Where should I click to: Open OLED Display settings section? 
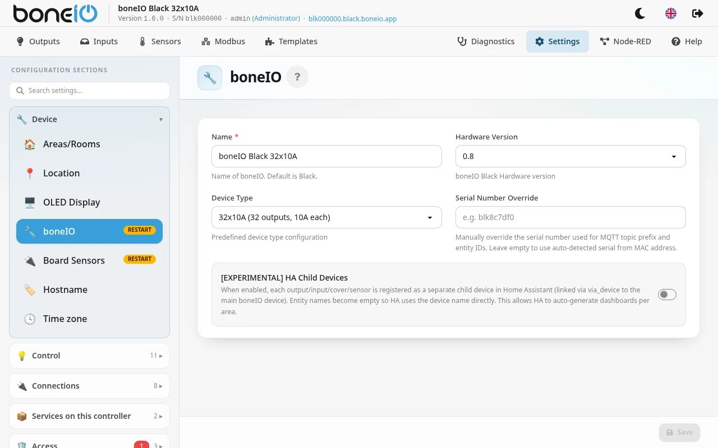coord(89,202)
